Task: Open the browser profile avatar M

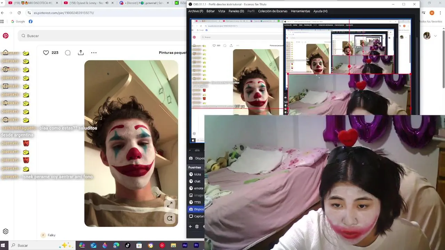Action: click(x=432, y=13)
